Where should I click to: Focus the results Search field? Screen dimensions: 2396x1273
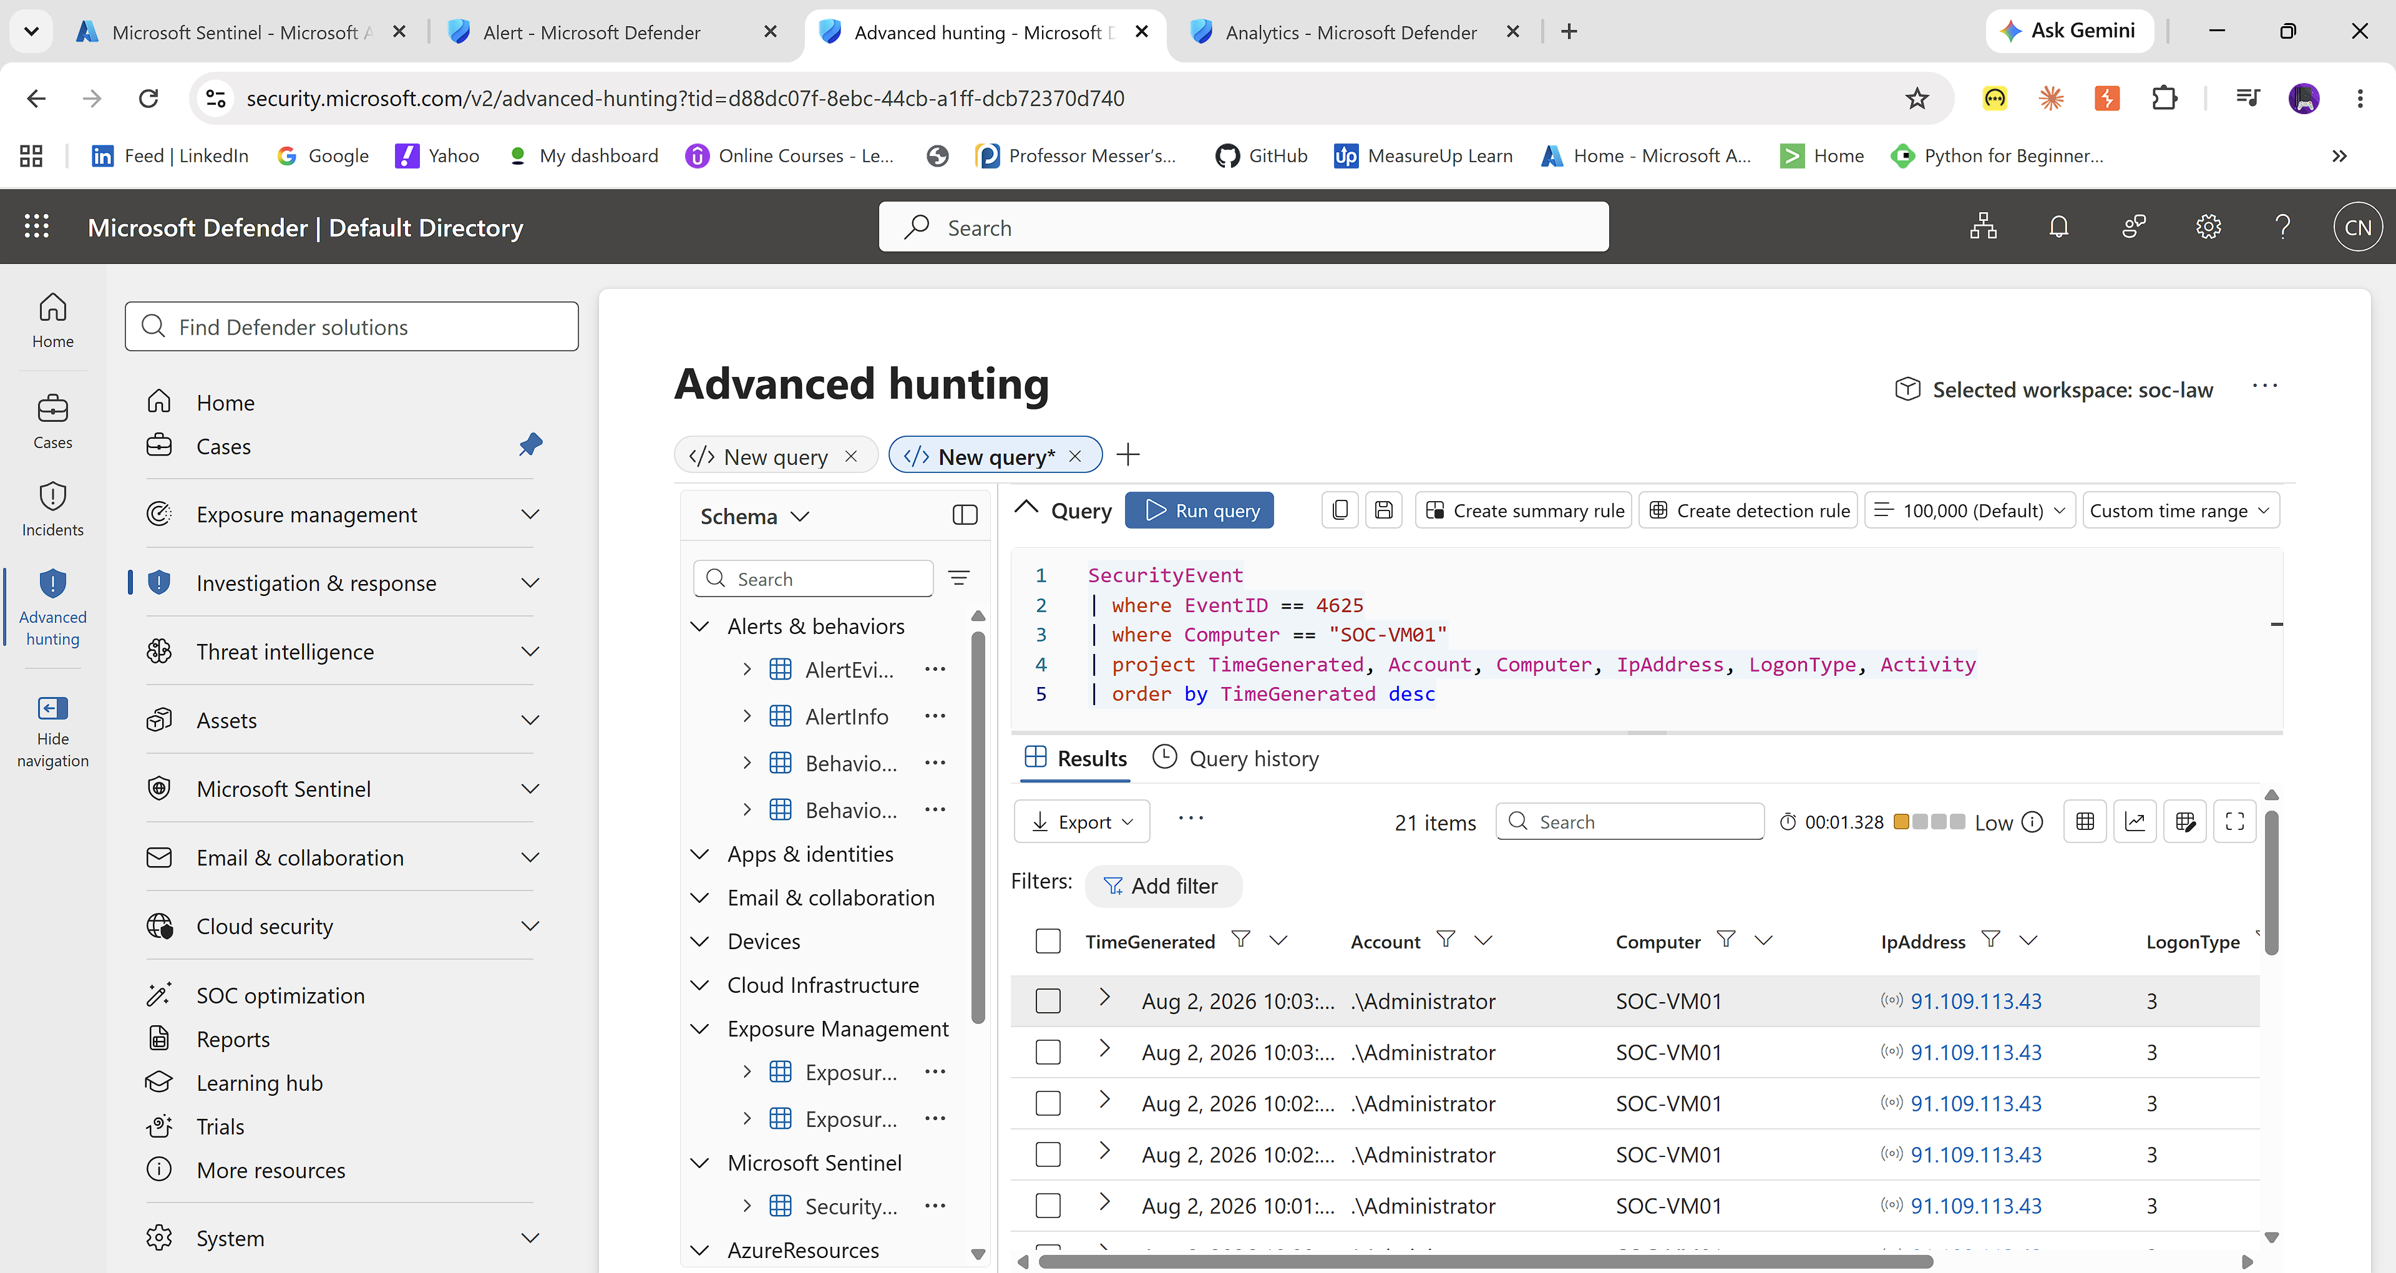tap(1630, 821)
